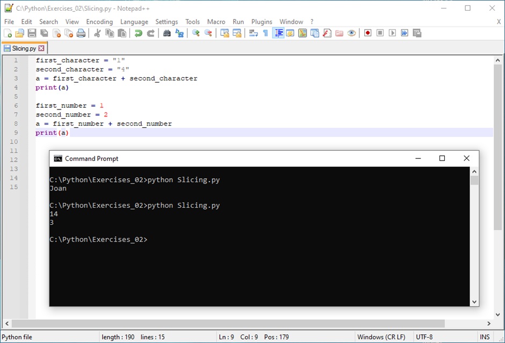The image size is (505, 343).
Task: Click the Windows (CR LF) status field
Action: pos(381,337)
